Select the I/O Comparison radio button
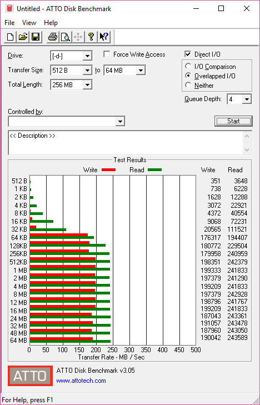The width and height of the screenshot is (260, 405). [188, 66]
